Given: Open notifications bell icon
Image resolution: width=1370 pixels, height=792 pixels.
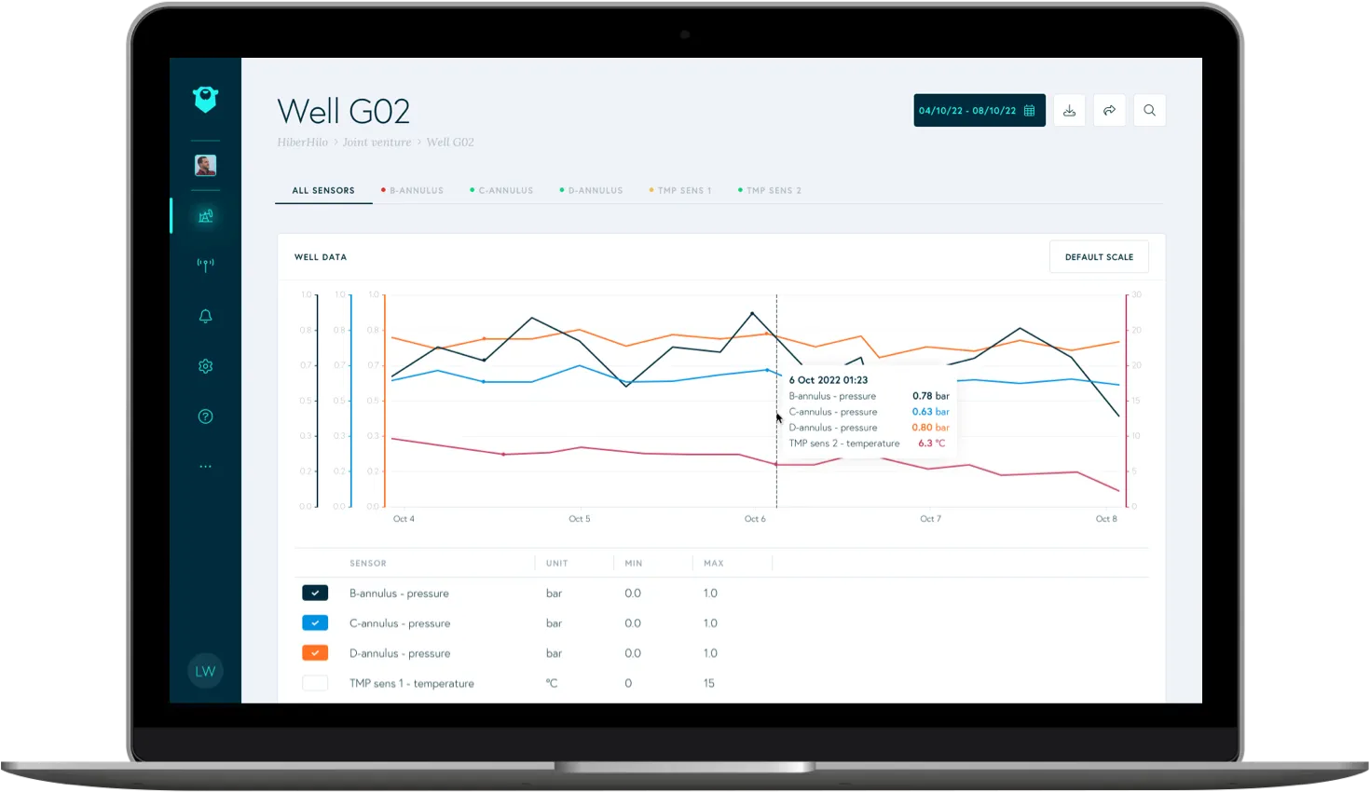Looking at the screenshot, I should tap(205, 316).
